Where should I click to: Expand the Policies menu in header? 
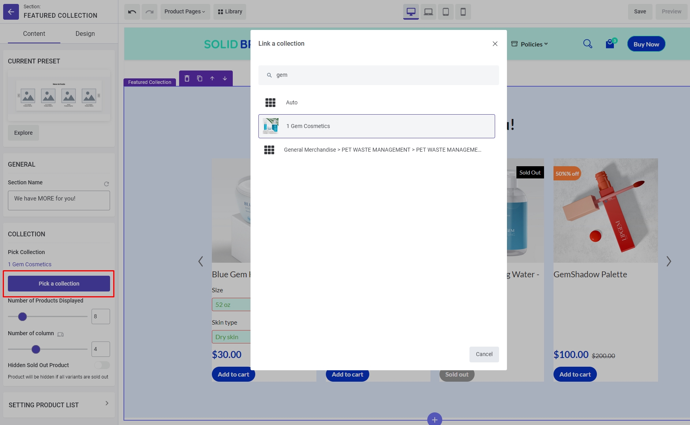click(x=530, y=44)
